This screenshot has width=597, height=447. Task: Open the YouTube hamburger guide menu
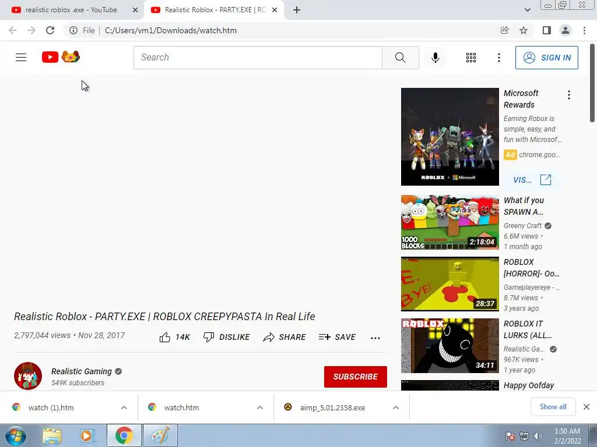point(21,58)
